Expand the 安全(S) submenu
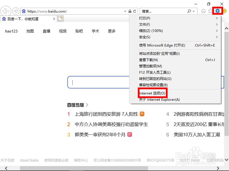 (217, 37)
